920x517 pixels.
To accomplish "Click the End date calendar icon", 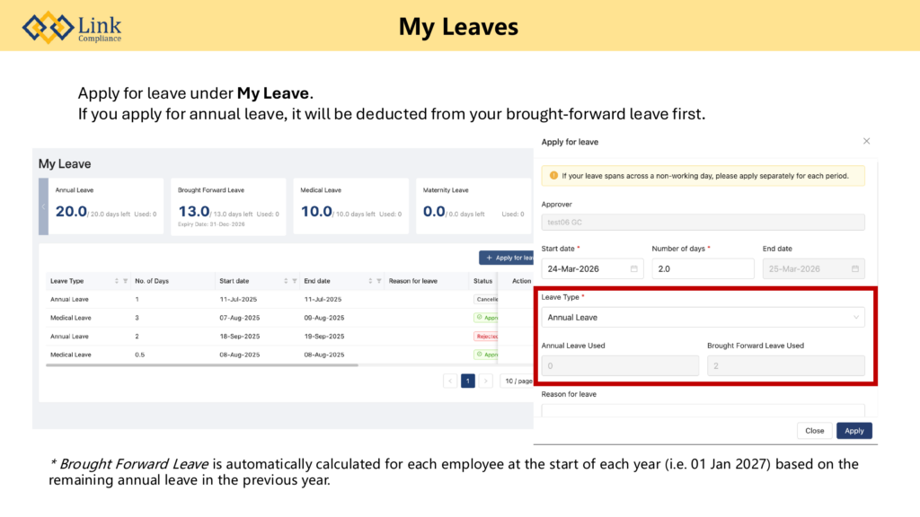I will [x=855, y=268].
